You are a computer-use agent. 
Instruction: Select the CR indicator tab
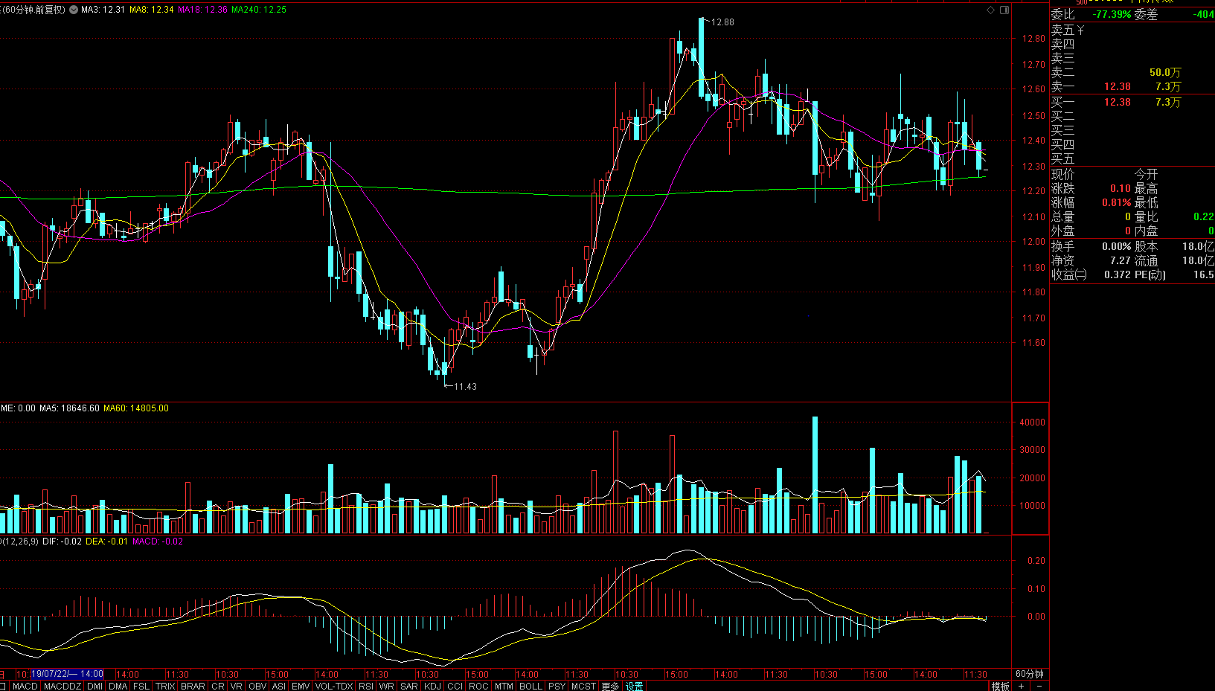click(217, 686)
